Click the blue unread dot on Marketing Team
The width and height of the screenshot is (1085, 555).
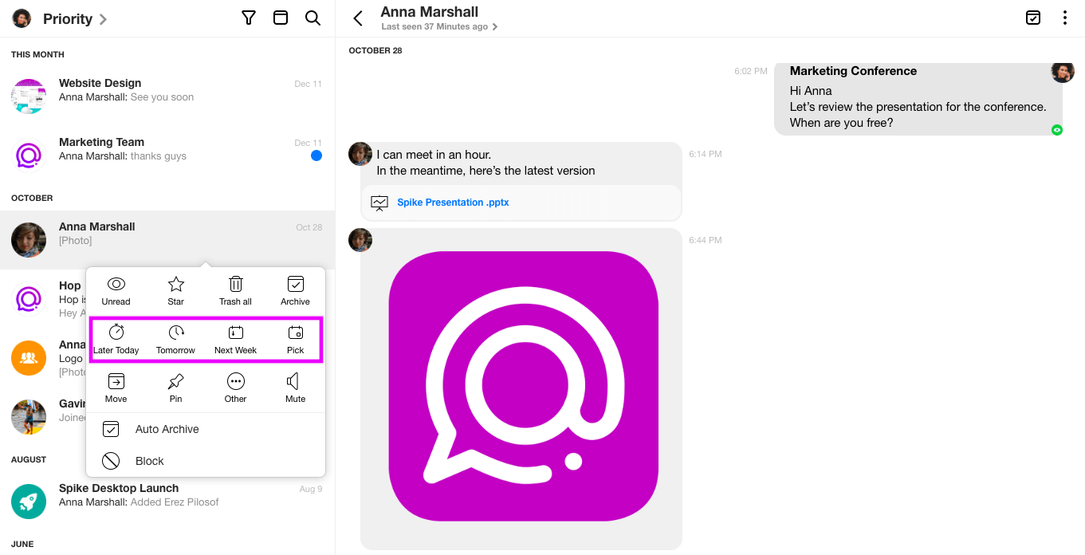pos(316,155)
